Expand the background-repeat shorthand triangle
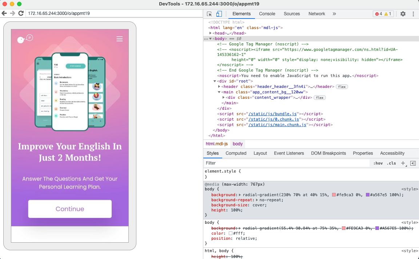419x259 pixels. pos(257,200)
